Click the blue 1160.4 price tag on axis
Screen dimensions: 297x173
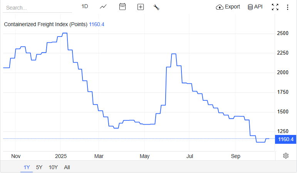tap(285, 139)
